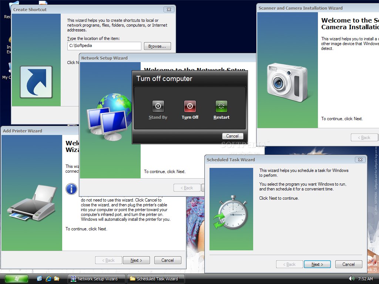Cancel the Turn off computer dialog
Screen dimensions: 379x284
point(232,136)
